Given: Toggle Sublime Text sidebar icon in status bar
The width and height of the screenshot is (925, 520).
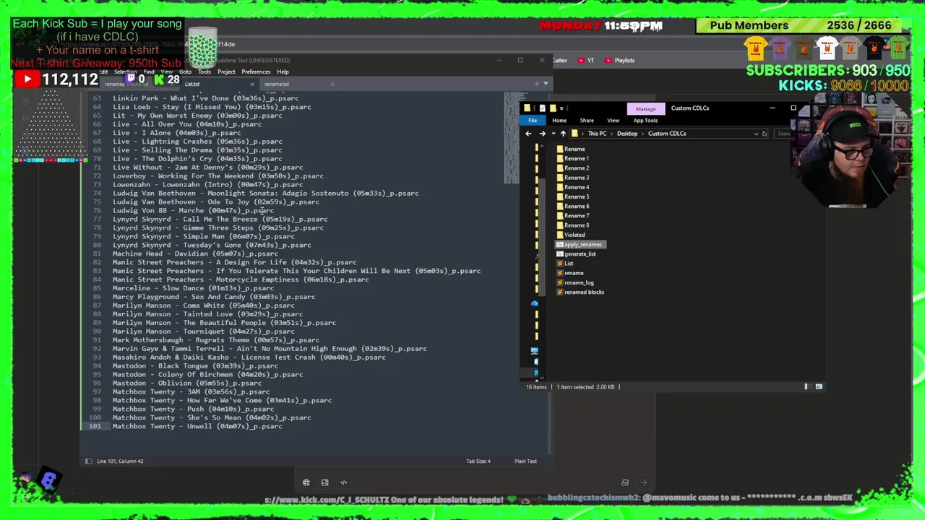Looking at the screenshot, I should click(88, 461).
